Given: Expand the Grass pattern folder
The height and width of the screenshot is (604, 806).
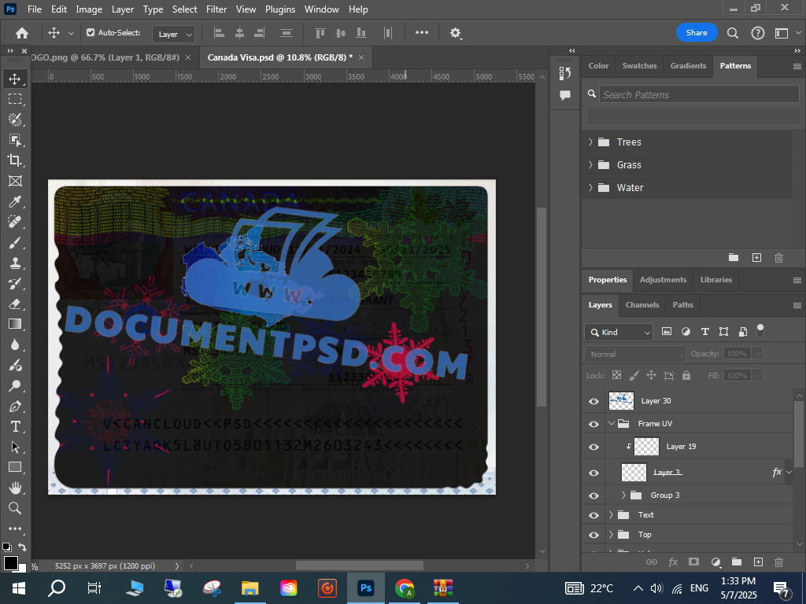Looking at the screenshot, I should [x=590, y=165].
